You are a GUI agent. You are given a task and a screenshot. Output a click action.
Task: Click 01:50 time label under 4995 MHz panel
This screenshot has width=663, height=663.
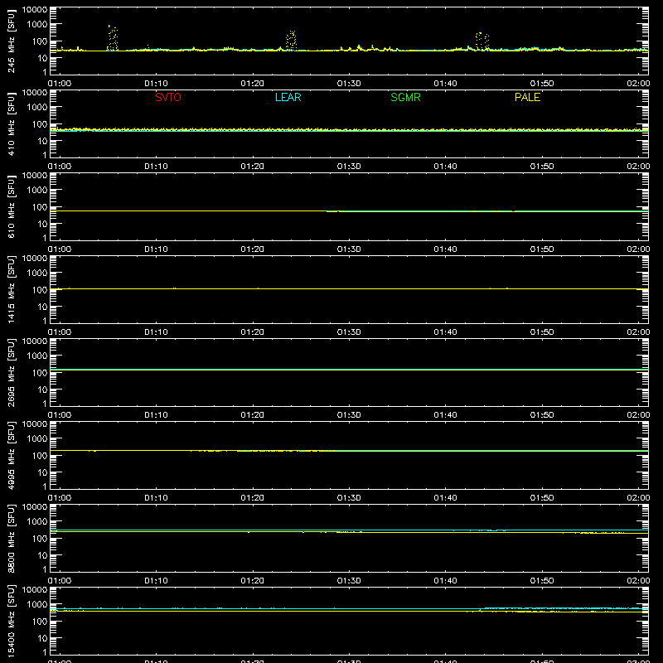[x=542, y=498]
